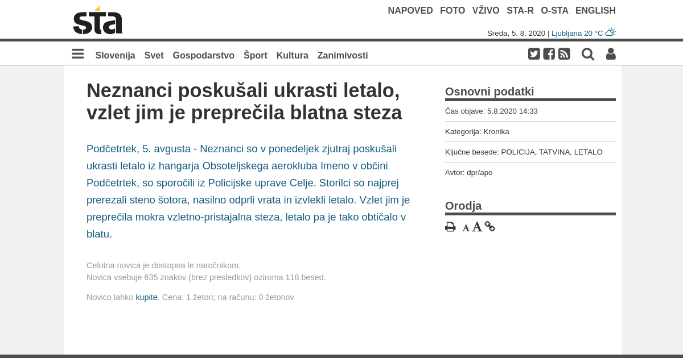Open the NAPOVED link

click(x=410, y=10)
